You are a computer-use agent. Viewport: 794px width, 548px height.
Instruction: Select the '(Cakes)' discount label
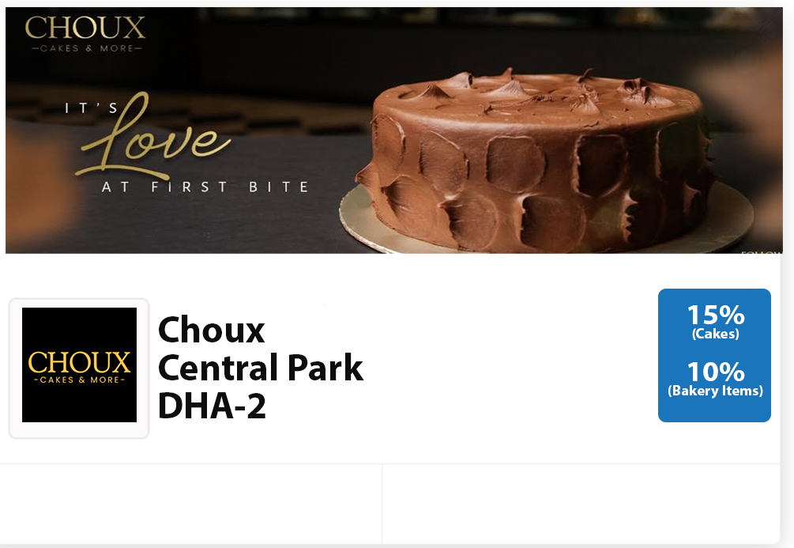point(716,334)
